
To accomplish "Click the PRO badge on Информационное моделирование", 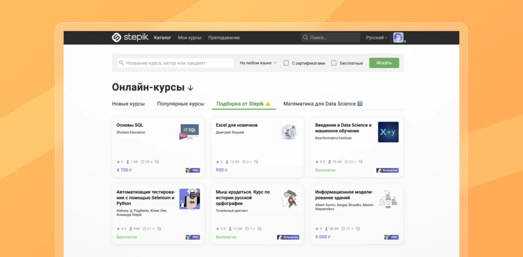I will point(392,237).
